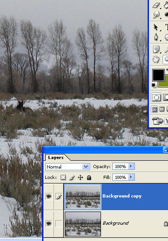Open the Opacity slider arrow
The height and width of the screenshot is (241, 168).
(x=131, y=166)
